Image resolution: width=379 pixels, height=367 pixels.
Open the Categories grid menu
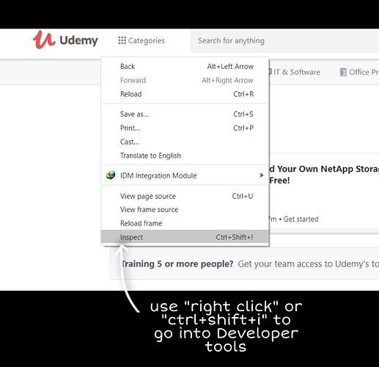click(141, 40)
